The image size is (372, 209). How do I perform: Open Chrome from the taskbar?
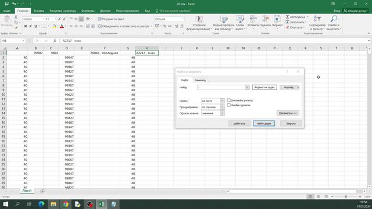coord(66,204)
